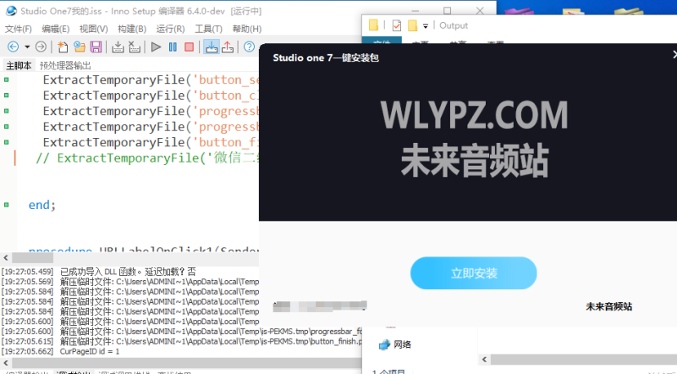Run setup with the play triangle icon

point(157,47)
